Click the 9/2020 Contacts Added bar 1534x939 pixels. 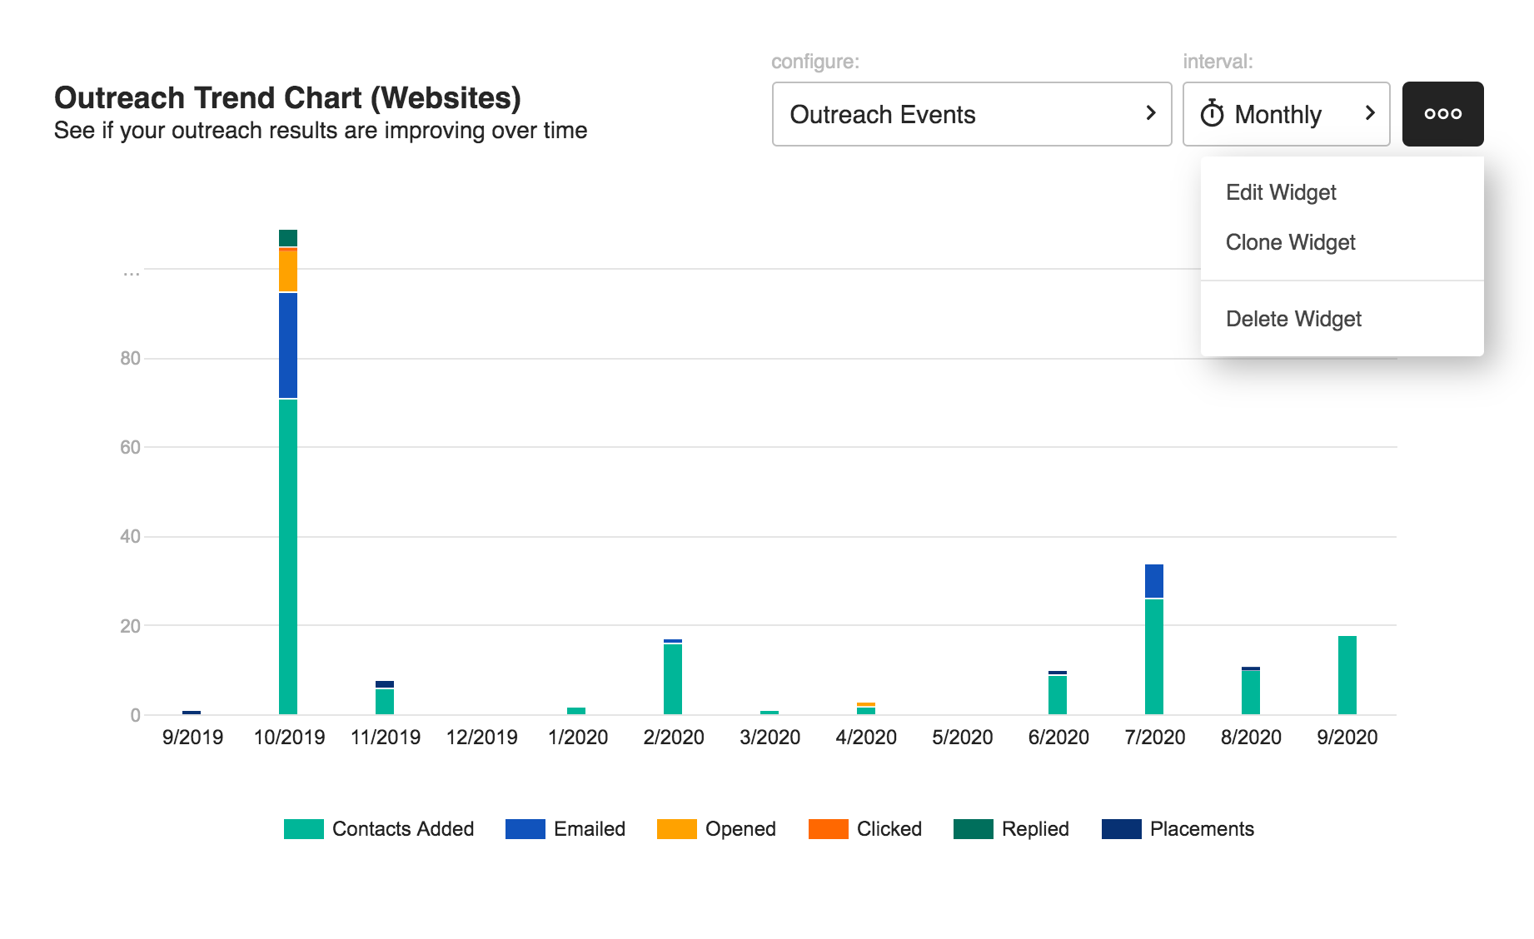[1347, 675]
